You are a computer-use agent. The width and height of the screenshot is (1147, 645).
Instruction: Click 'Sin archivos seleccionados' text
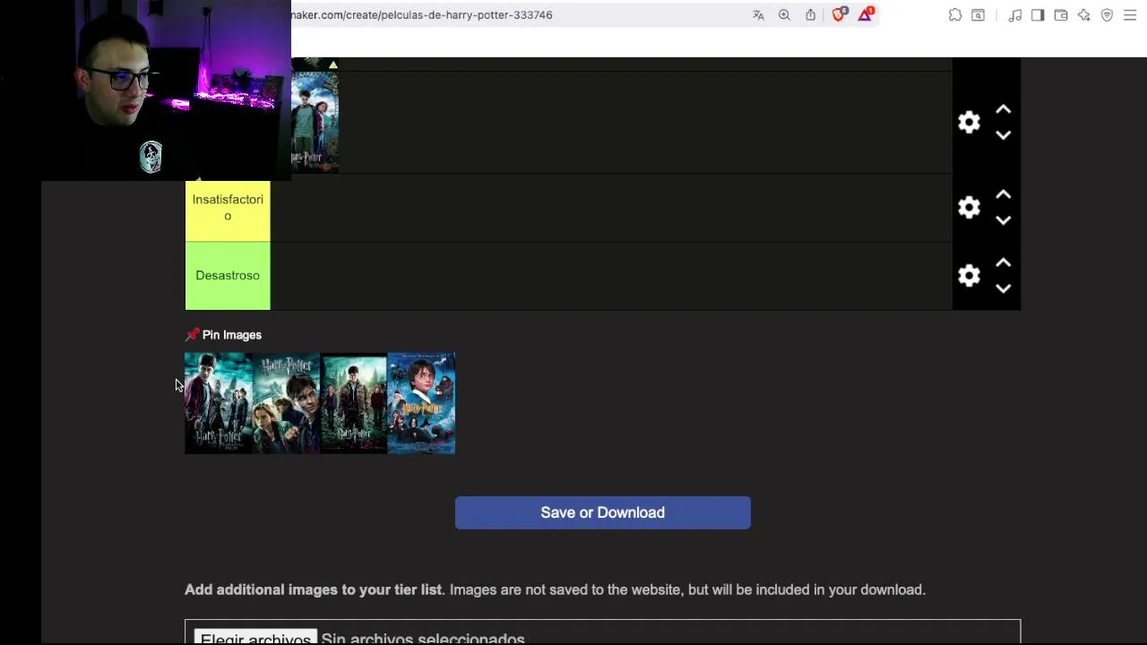tap(423, 639)
